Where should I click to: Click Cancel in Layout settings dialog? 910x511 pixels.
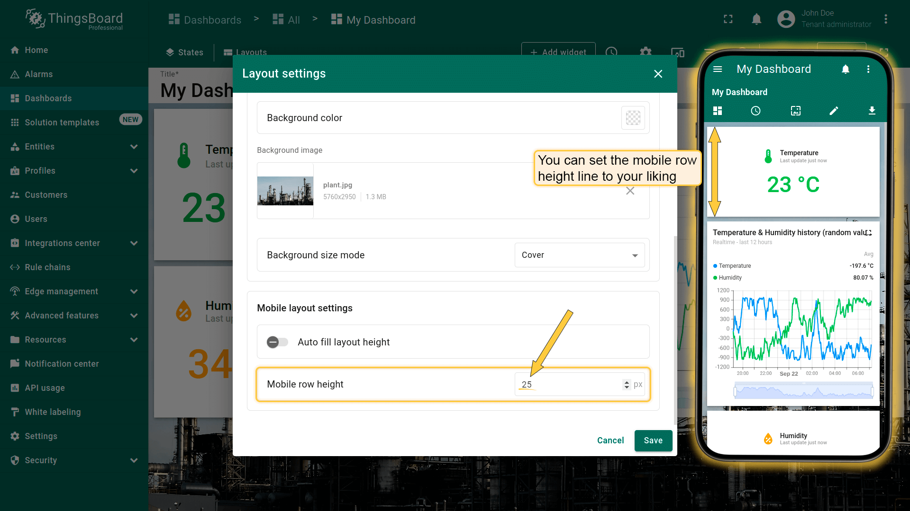coord(610,441)
